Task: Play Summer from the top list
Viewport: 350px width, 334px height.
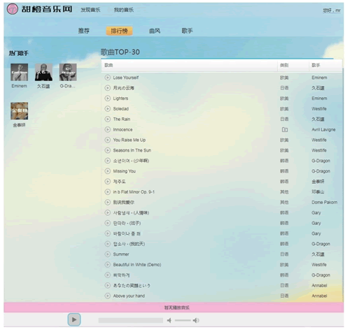Action: click(107, 254)
